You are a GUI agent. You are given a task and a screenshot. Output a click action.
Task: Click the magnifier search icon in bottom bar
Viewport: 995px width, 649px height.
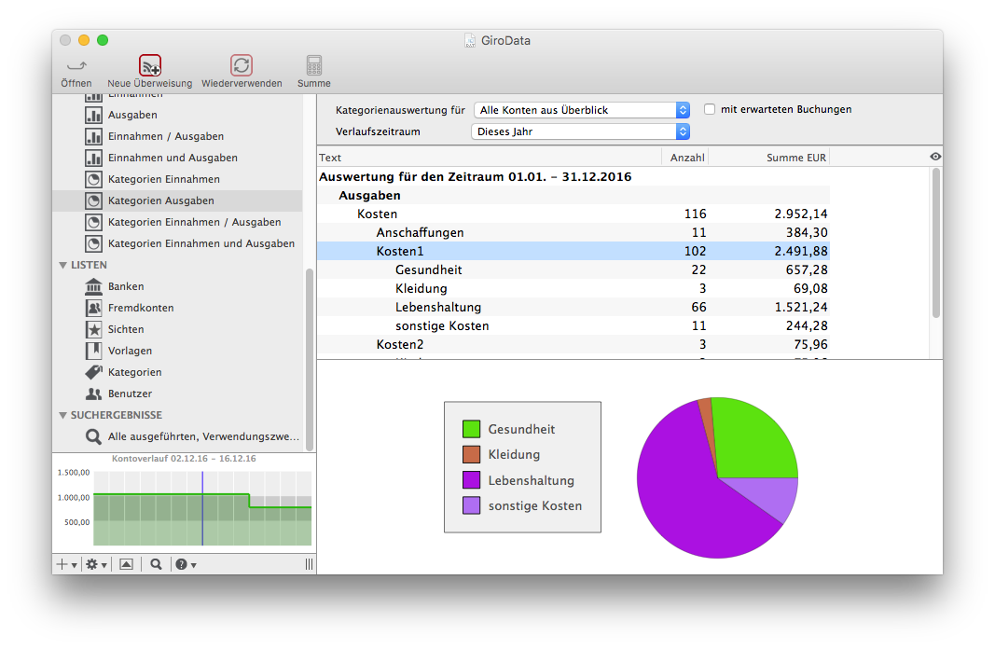point(156,565)
